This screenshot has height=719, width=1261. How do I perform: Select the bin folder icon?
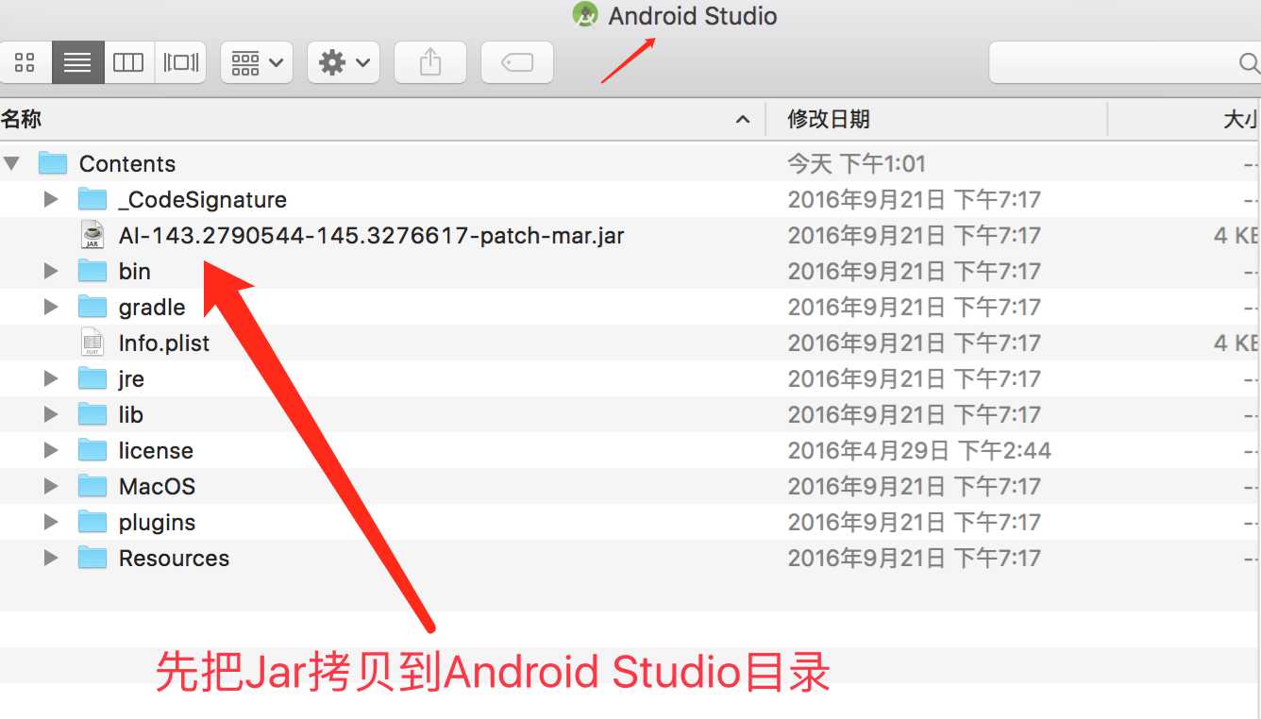coord(92,271)
